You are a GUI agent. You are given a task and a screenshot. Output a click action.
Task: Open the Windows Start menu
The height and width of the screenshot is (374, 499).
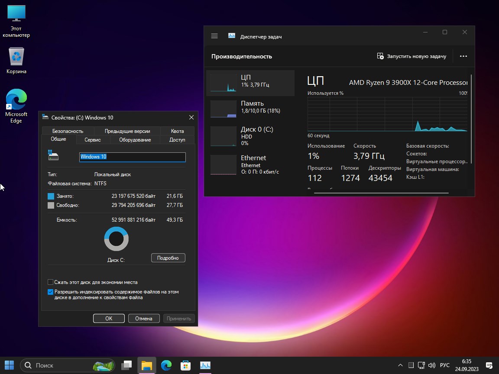(x=10, y=365)
